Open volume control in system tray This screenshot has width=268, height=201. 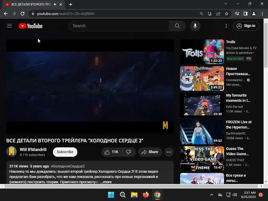[x=235, y=195]
